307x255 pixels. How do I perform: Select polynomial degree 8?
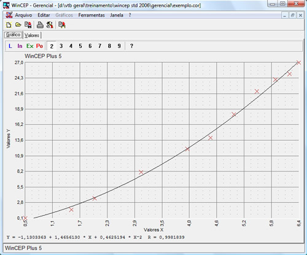pyautogui.click(x=109, y=46)
